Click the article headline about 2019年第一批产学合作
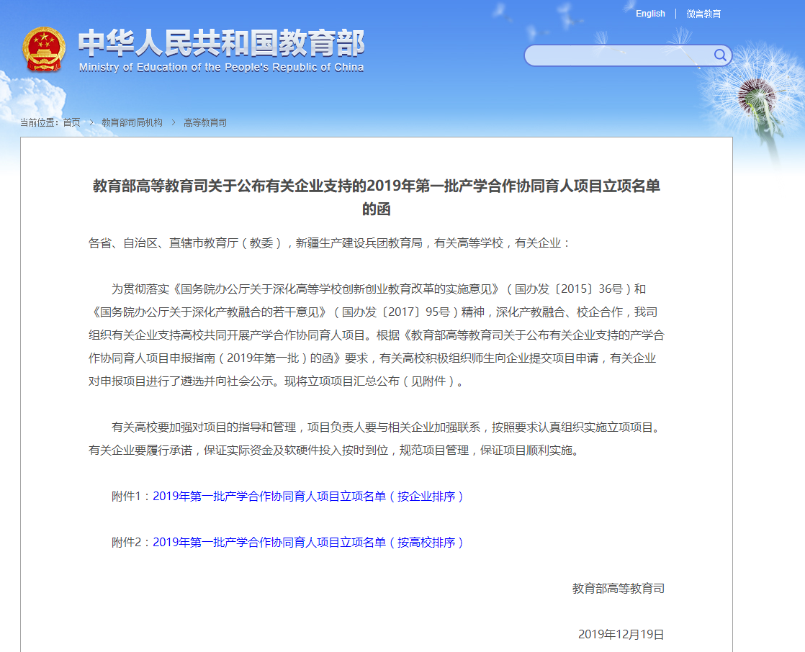This screenshot has width=805, height=652. pyautogui.click(x=377, y=197)
